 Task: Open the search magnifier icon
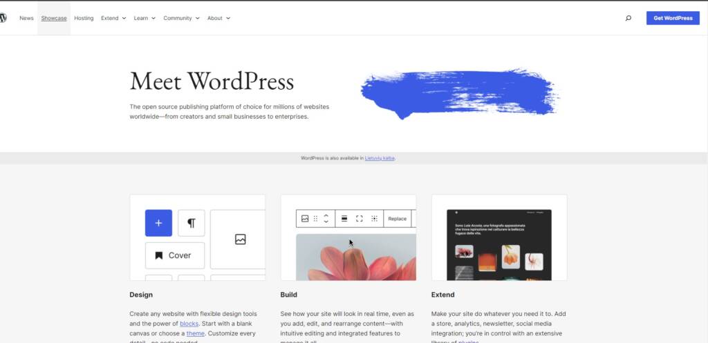(628, 18)
